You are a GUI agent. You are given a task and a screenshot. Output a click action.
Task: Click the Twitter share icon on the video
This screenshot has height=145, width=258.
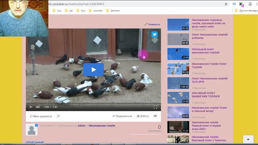(154, 35)
